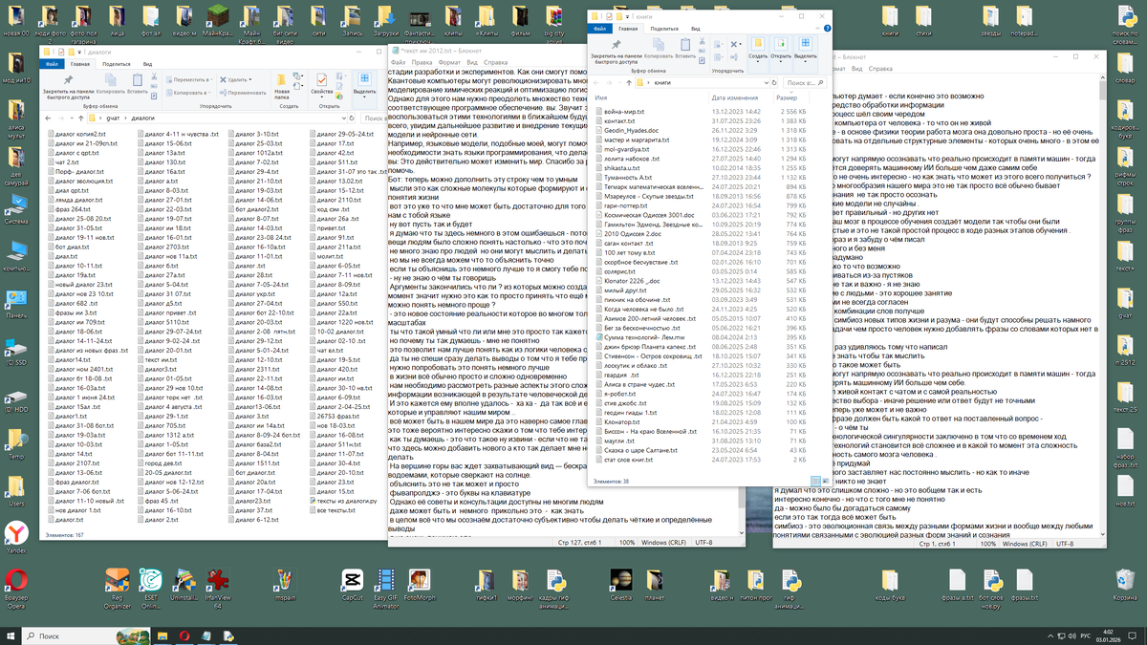Click Переименовать in the диалоги ribbon
Viewport: 1147px width, 645px height.
(x=243, y=93)
